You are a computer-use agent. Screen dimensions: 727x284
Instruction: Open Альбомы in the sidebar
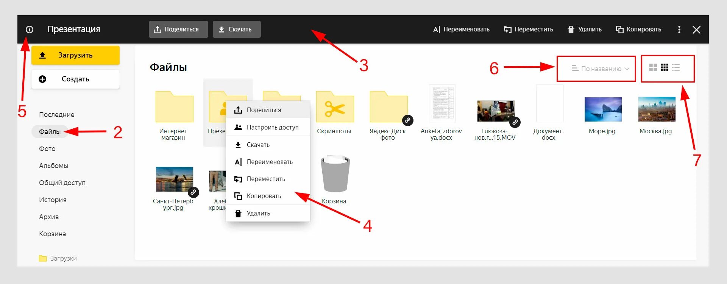click(53, 166)
